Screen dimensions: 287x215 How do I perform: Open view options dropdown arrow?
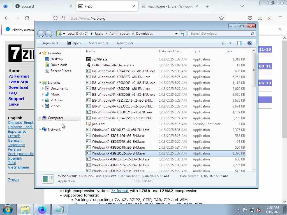[x=230, y=43]
